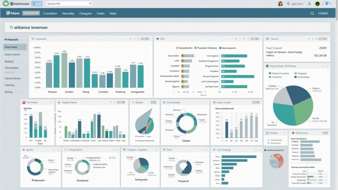
Task: Click the green circular icon in the top-right corner
Action: [317, 4]
